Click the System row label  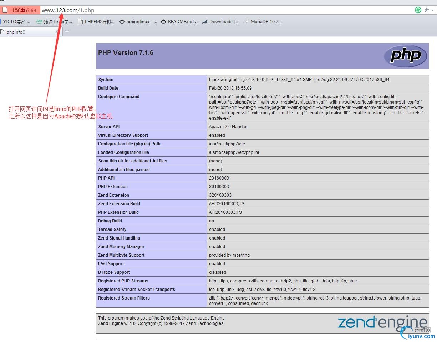(106, 80)
